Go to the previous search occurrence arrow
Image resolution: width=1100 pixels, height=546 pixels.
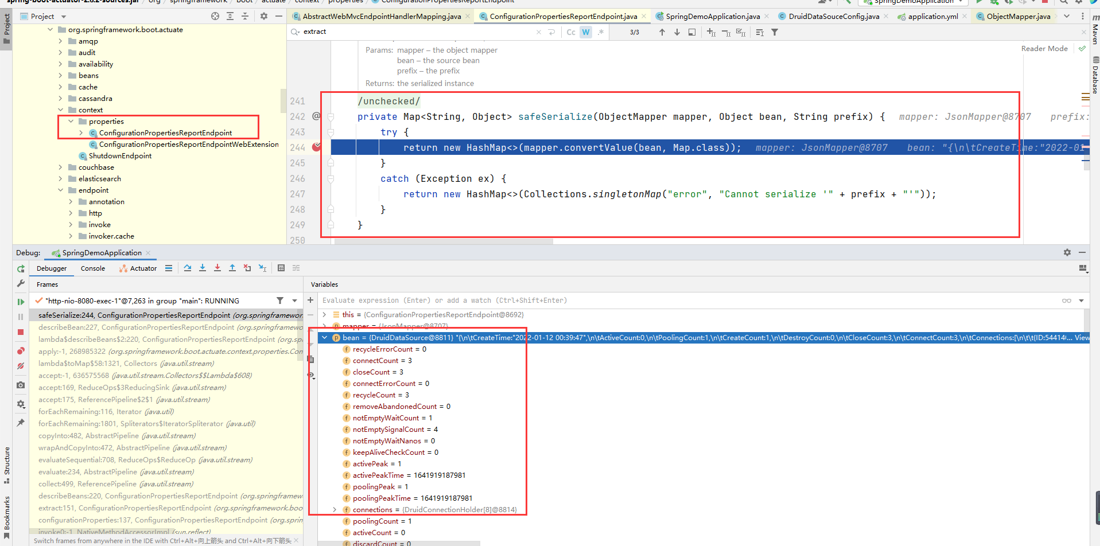pos(662,32)
